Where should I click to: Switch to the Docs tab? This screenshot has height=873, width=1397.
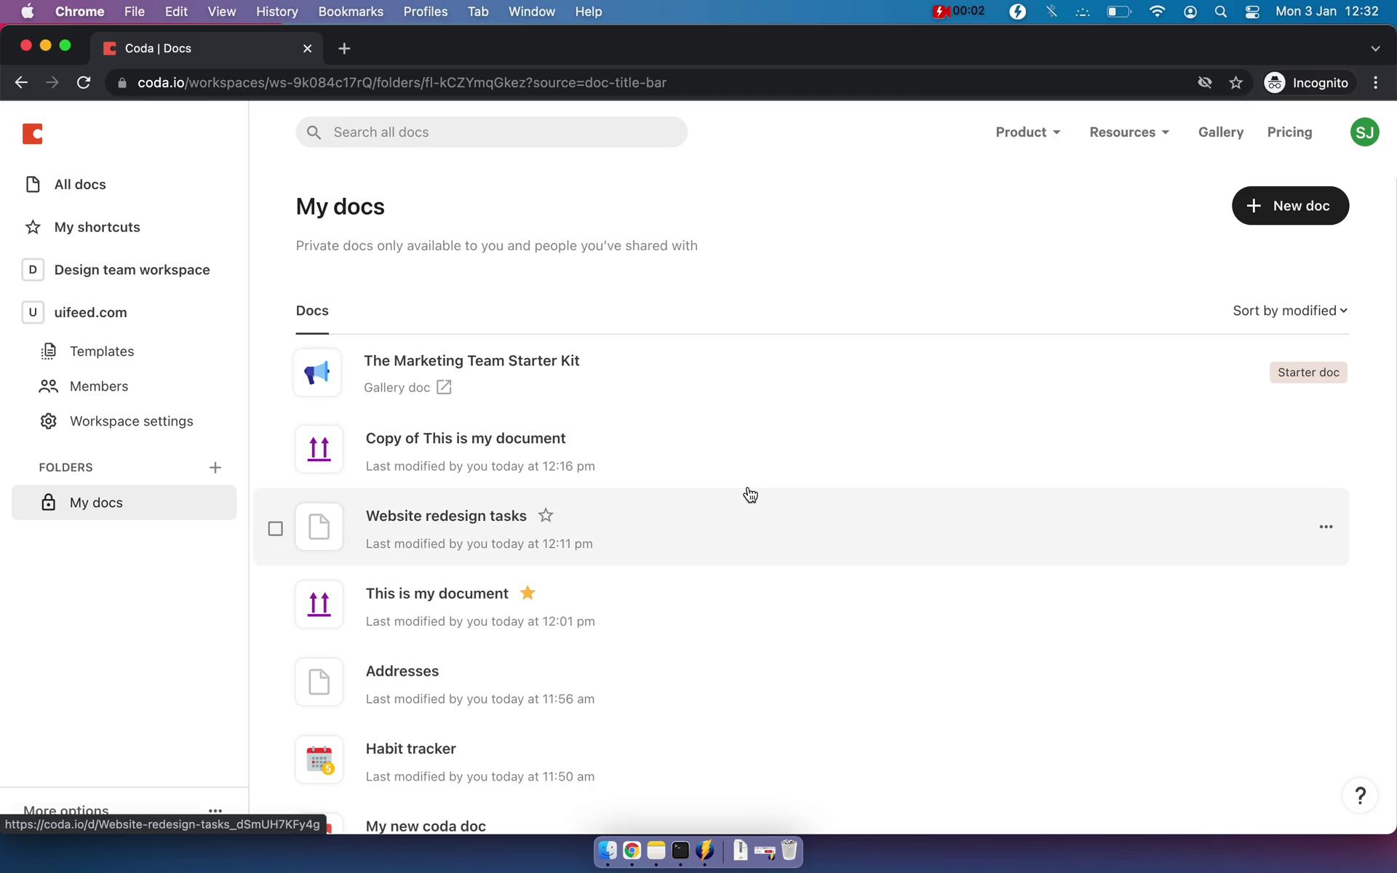click(312, 311)
